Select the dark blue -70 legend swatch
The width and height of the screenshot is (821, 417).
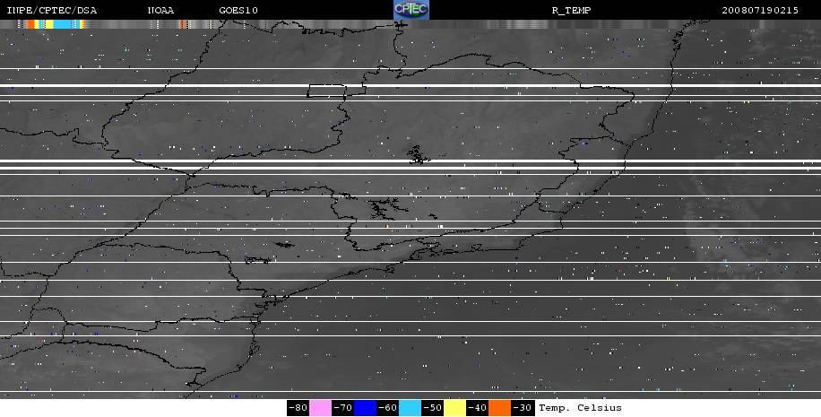pos(365,407)
